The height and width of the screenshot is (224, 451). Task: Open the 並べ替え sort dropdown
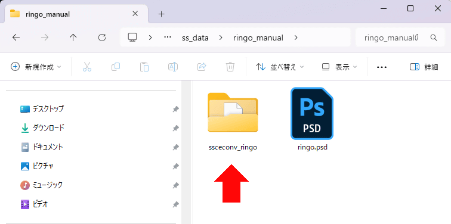280,67
